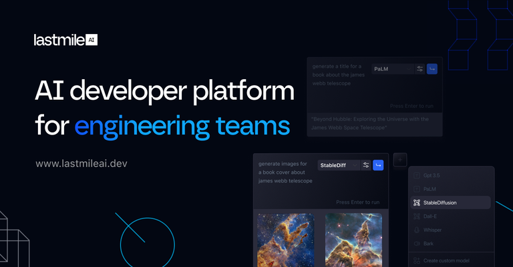Viewport: 513px width, 267px height.
Task: Choose Gpt 3.5 from model list
Action: coord(450,175)
